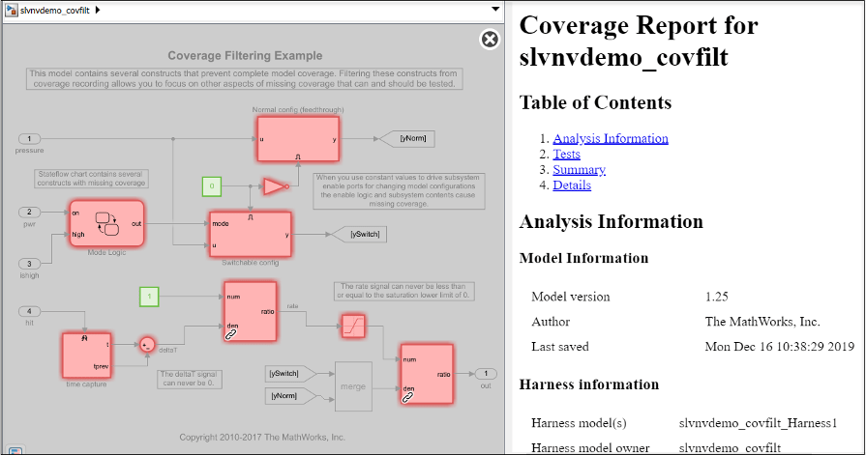Select the pwr inport 2
The image size is (866, 455).
[x=29, y=213]
